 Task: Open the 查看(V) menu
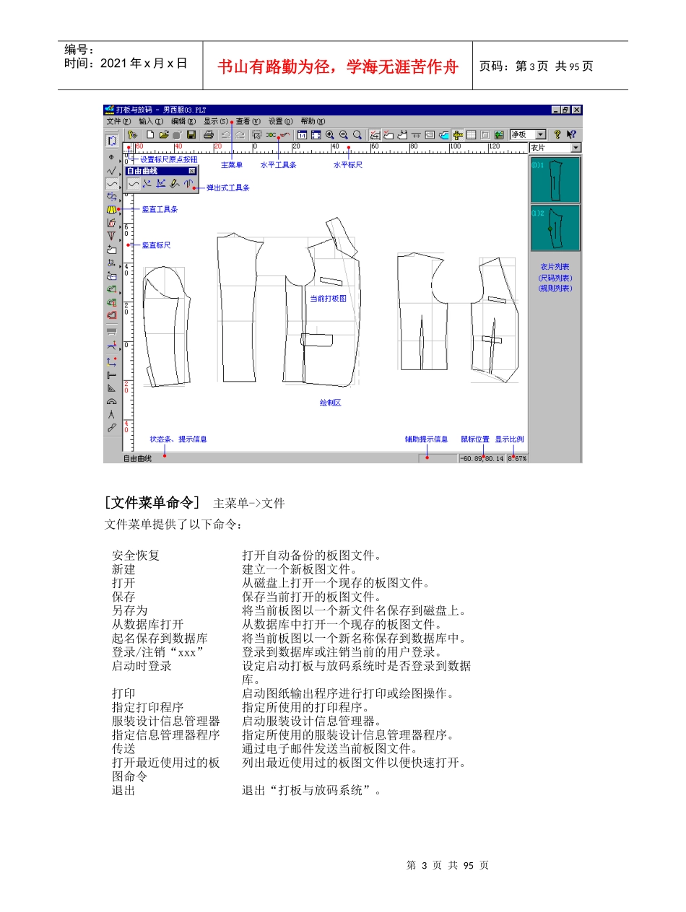(x=248, y=121)
